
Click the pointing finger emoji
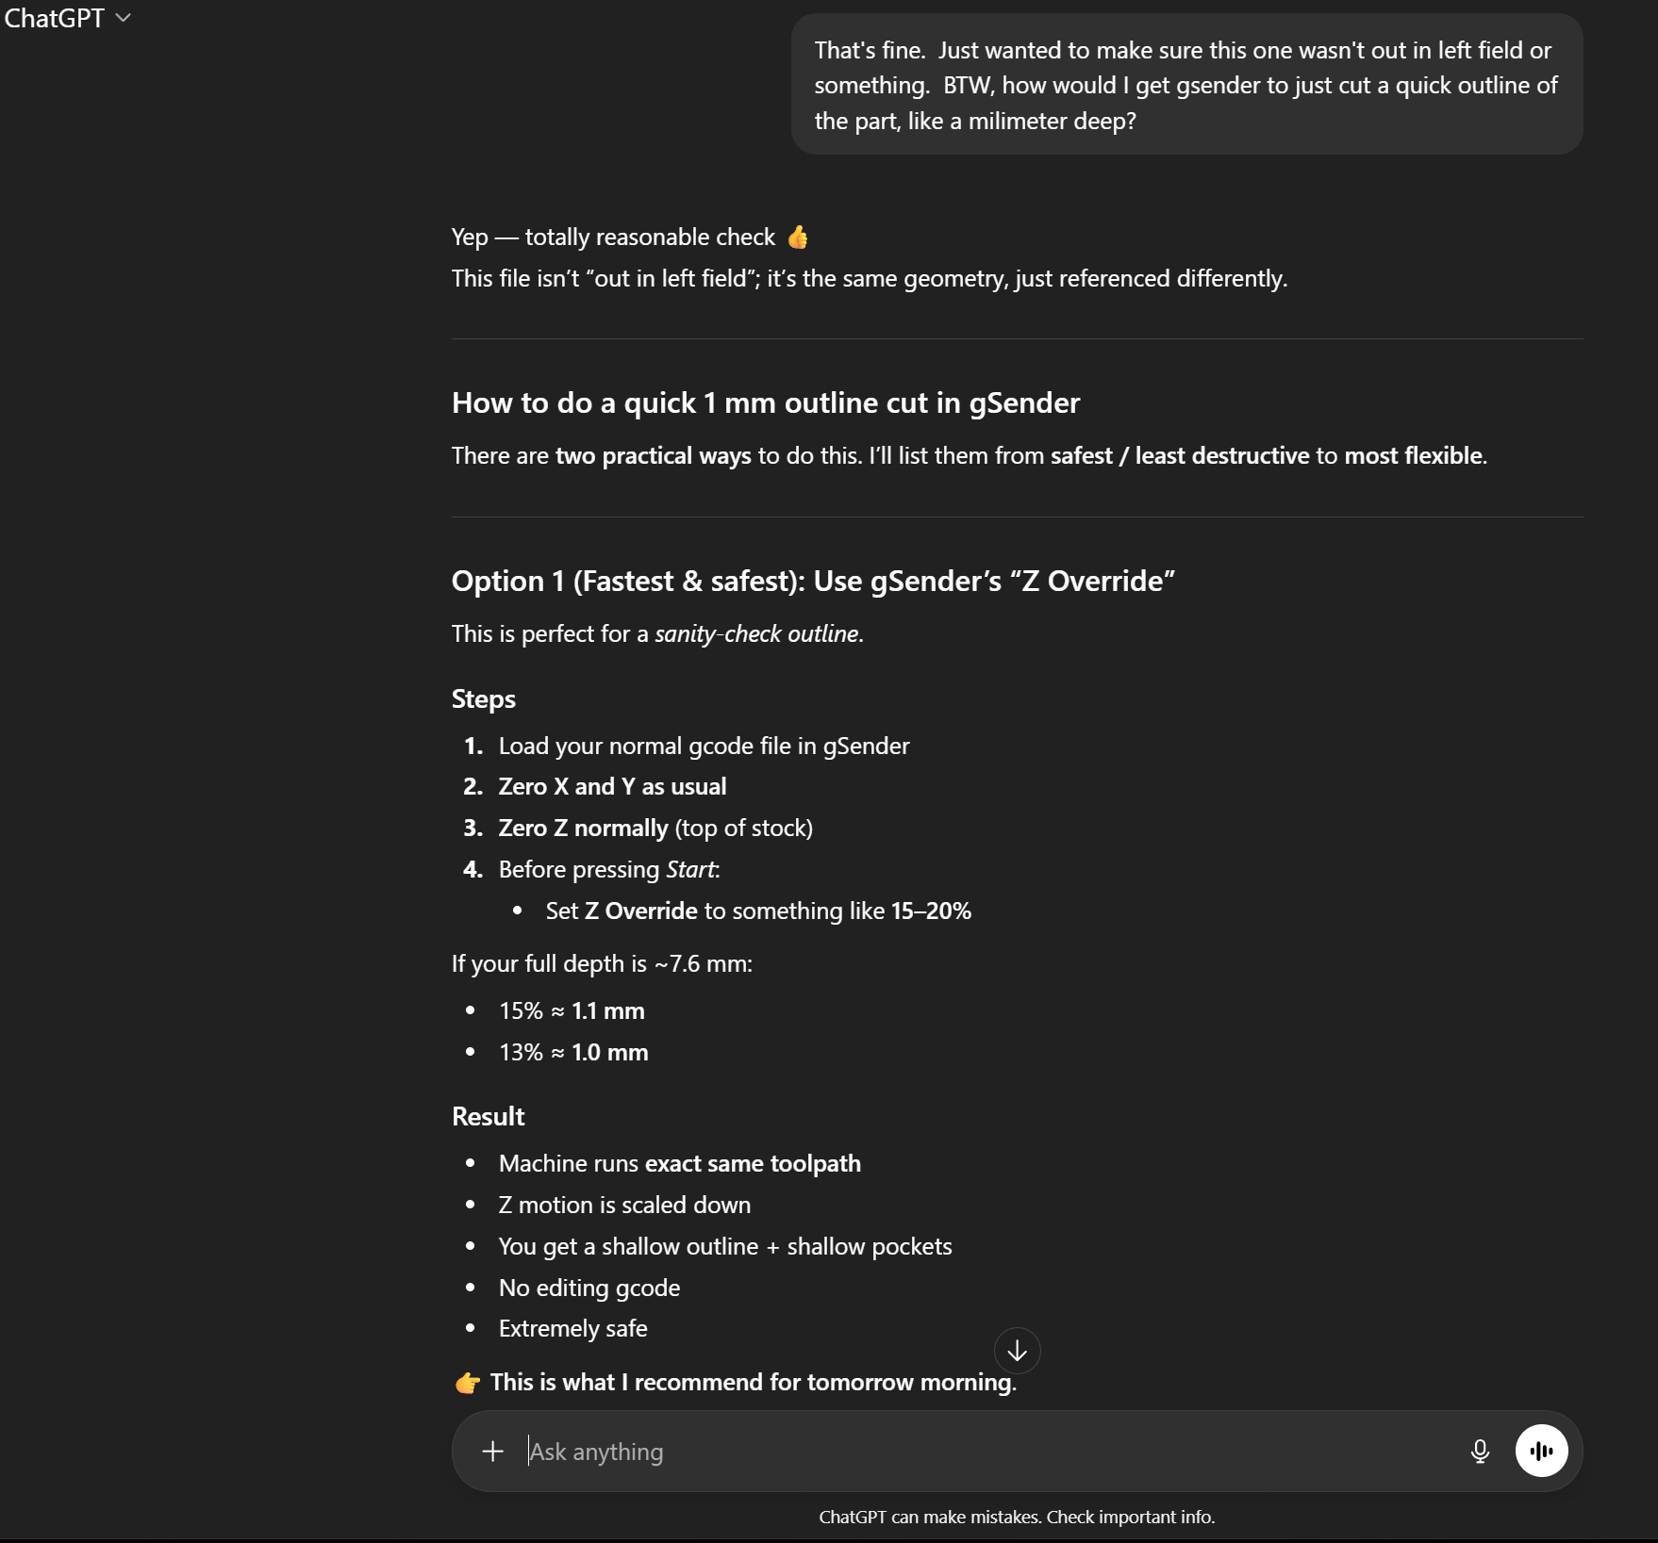[467, 1383]
